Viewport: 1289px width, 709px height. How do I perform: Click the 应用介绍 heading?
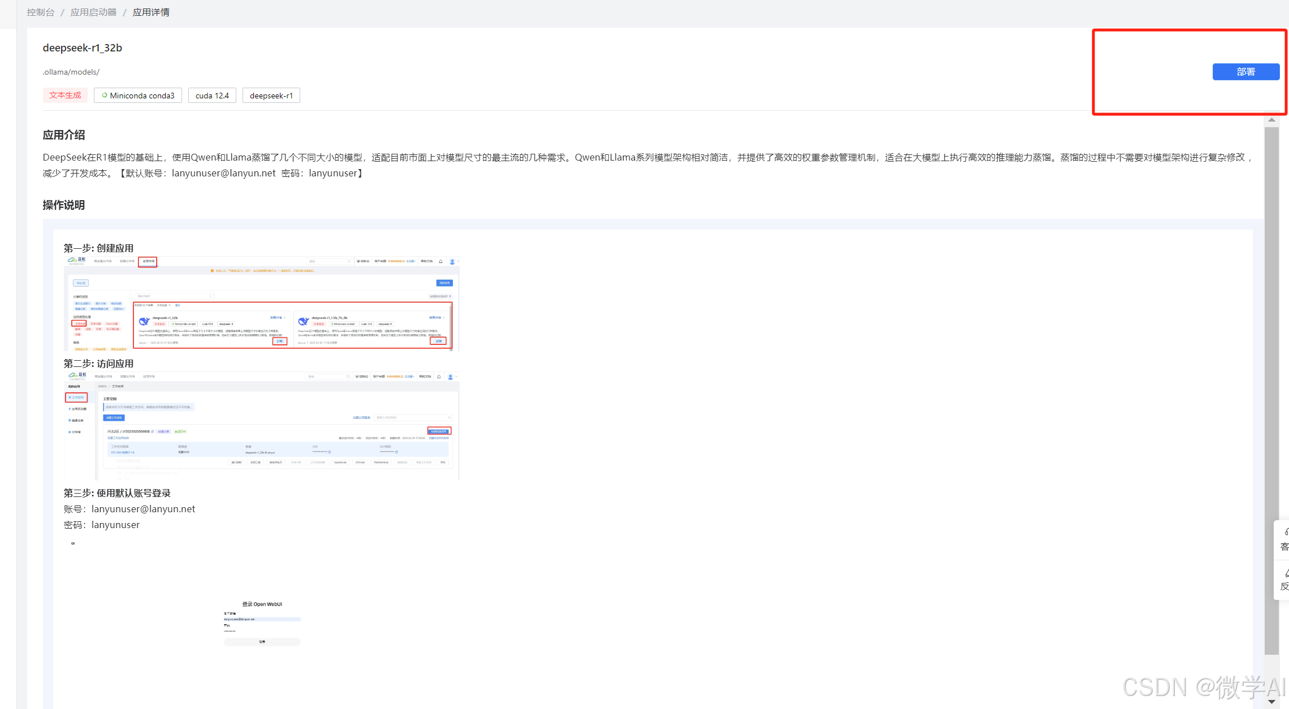(64, 135)
